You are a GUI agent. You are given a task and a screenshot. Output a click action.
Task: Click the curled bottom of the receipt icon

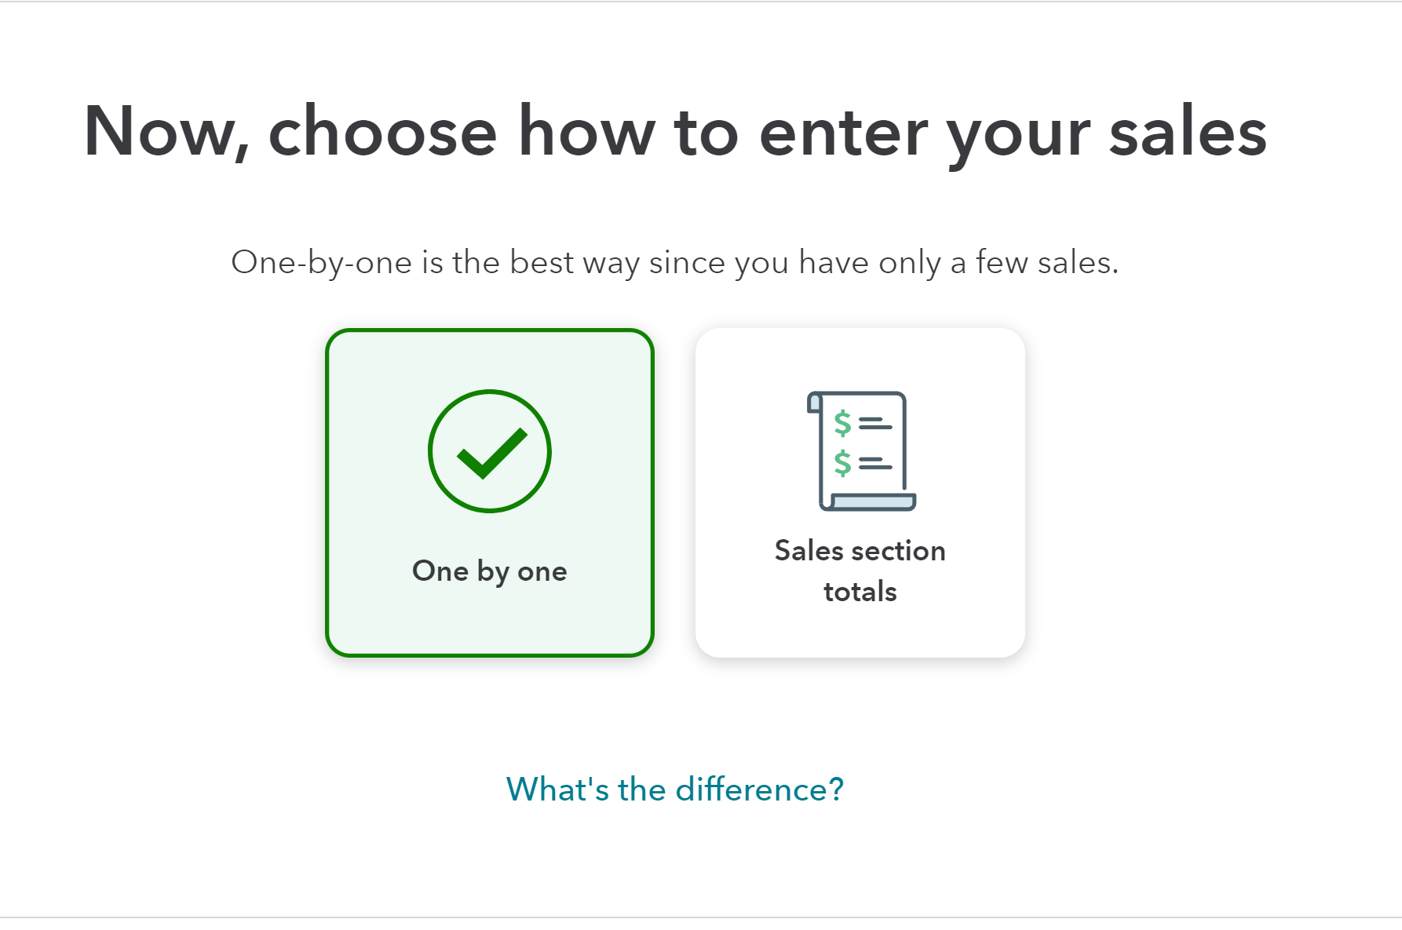868,501
